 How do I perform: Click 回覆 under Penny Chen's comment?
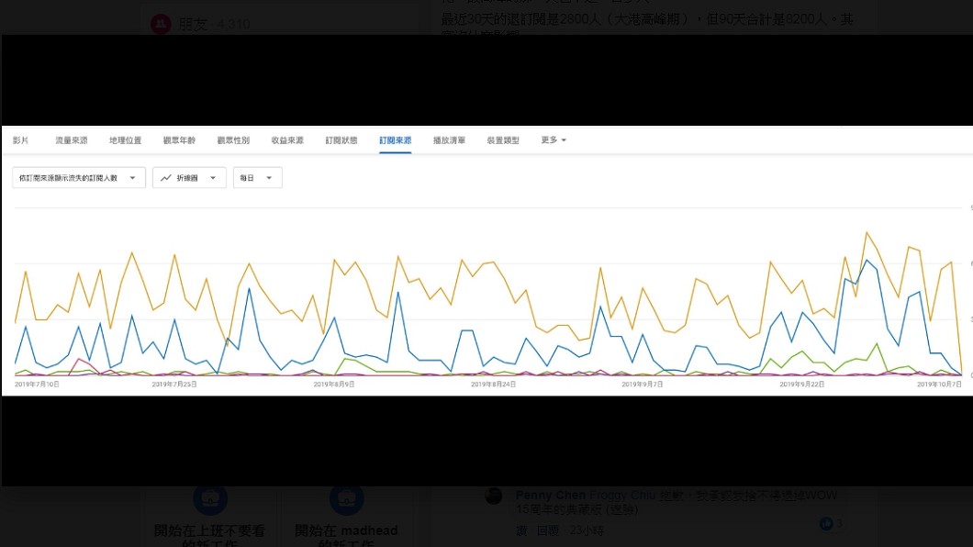click(x=547, y=530)
